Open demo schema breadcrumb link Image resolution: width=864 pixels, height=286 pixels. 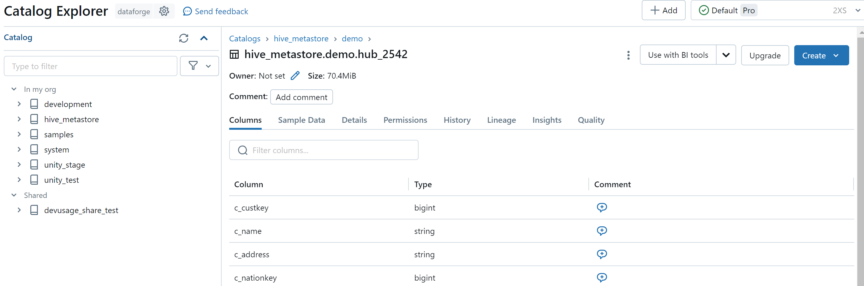(352, 39)
